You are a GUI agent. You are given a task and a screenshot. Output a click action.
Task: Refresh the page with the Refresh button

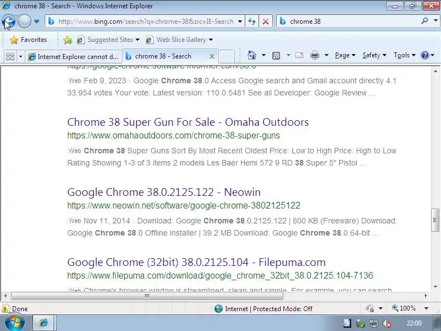[252, 22]
